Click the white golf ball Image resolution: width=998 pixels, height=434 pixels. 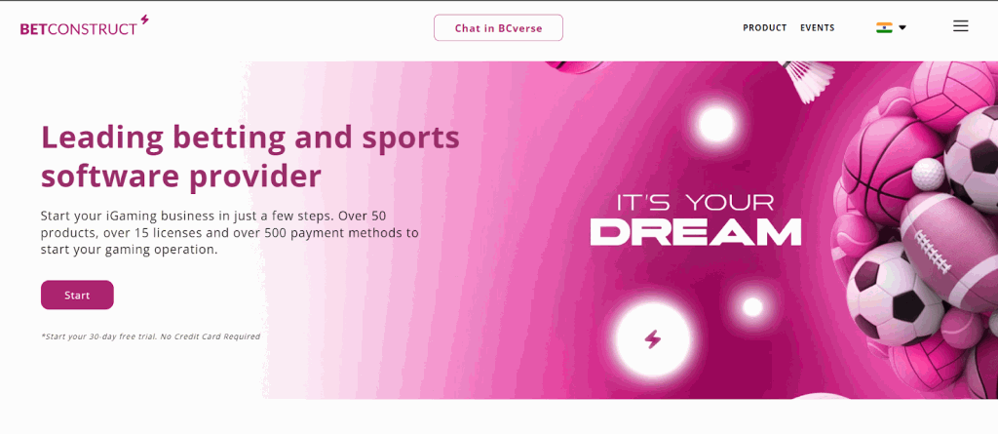928,174
